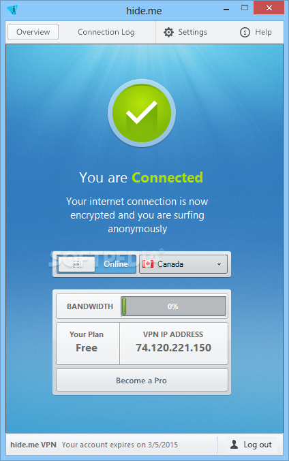Click the Canada flag icon
The image size is (289, 461).
click(x=148, y=264)
